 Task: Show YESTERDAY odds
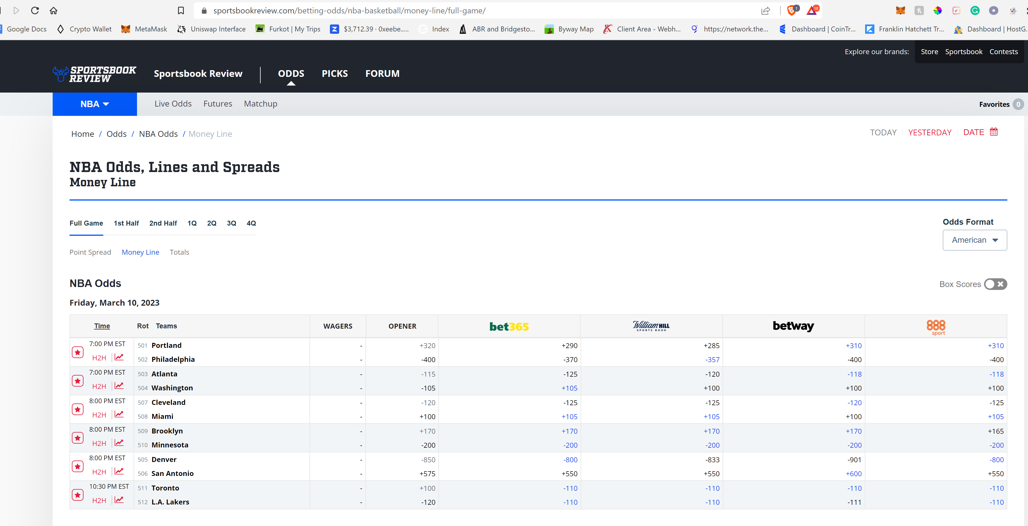pos(929,132)
